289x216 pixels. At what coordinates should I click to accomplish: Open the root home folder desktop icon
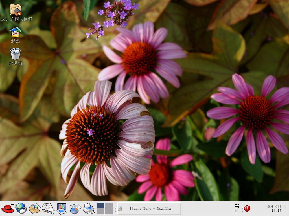click(x=16, y=10)
